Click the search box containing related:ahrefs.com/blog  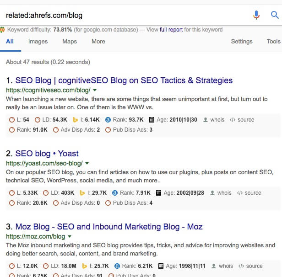pyautogui.click(x=126, y=15)
